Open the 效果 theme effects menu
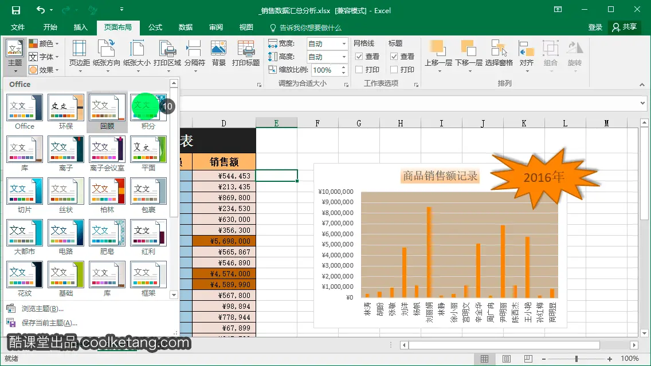The image size is (651, 366). 44,70
